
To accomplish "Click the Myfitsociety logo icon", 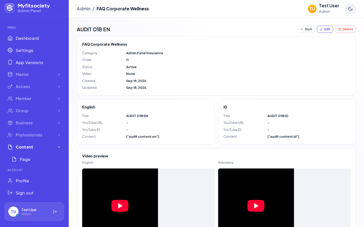I will tap(10, 8).
